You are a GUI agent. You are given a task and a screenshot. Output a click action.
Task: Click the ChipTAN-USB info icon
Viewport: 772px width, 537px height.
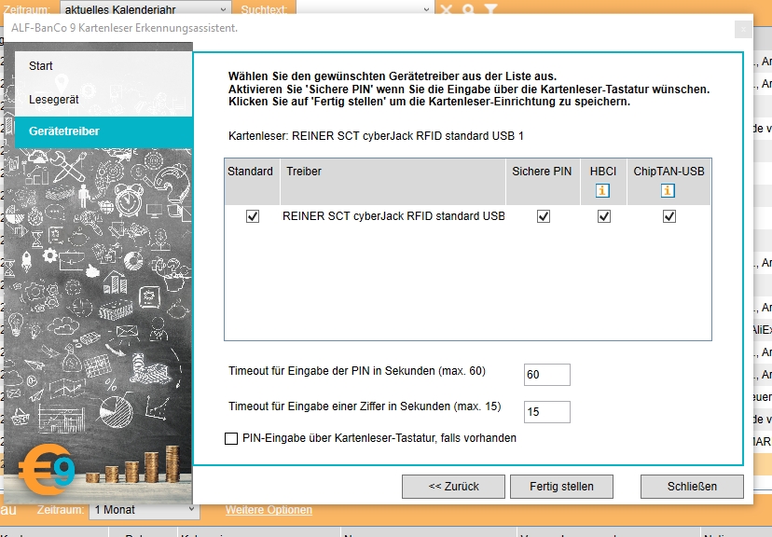coord(668,190)
